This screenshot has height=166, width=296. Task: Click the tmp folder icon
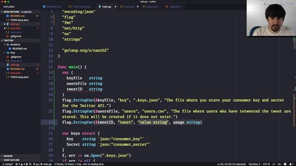tap(8, 53)
